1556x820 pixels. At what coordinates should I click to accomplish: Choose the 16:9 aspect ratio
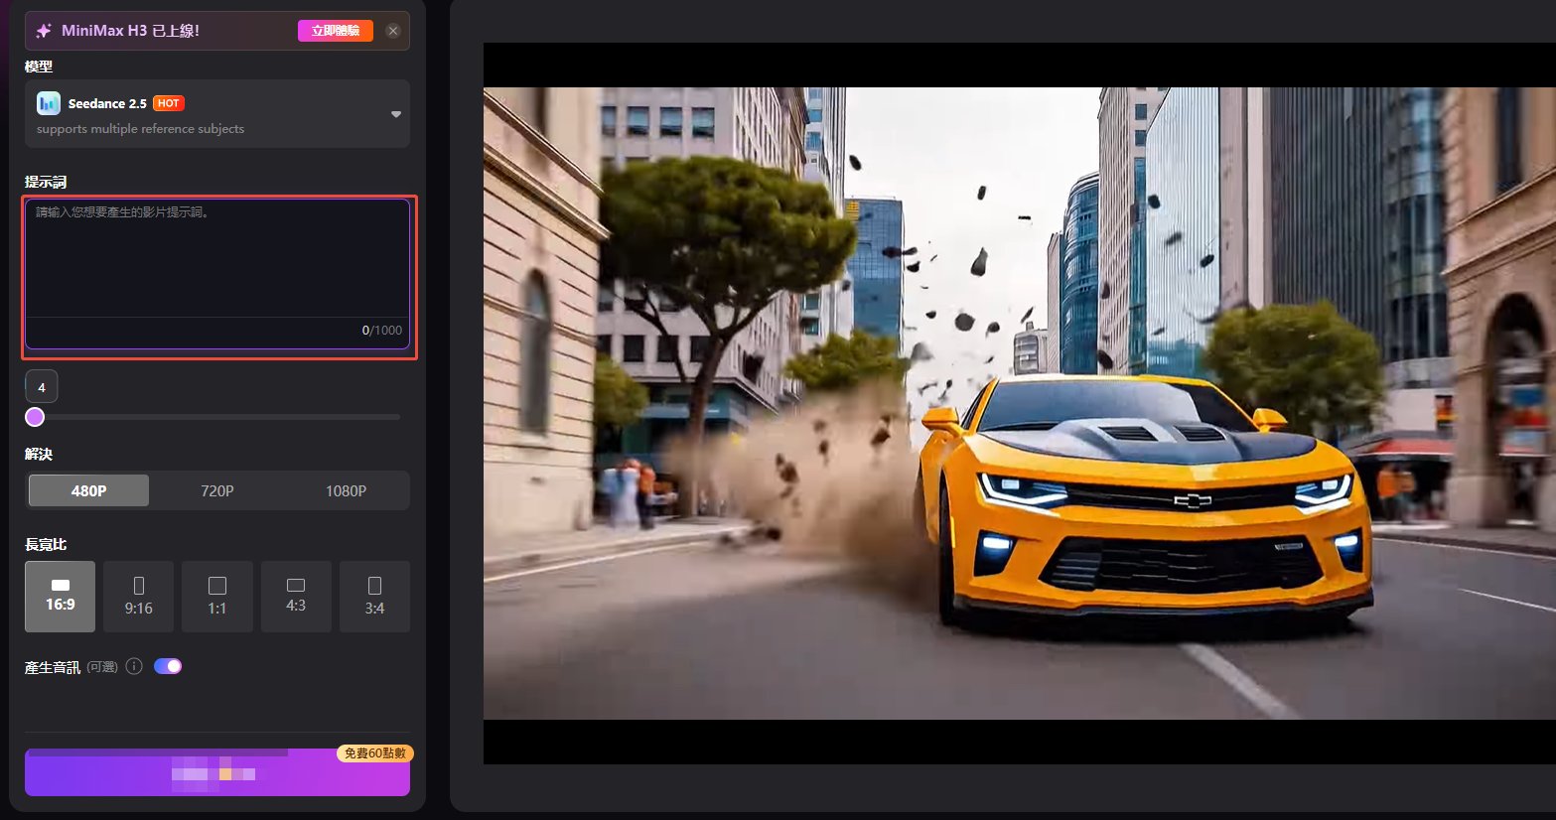point(60,597)
